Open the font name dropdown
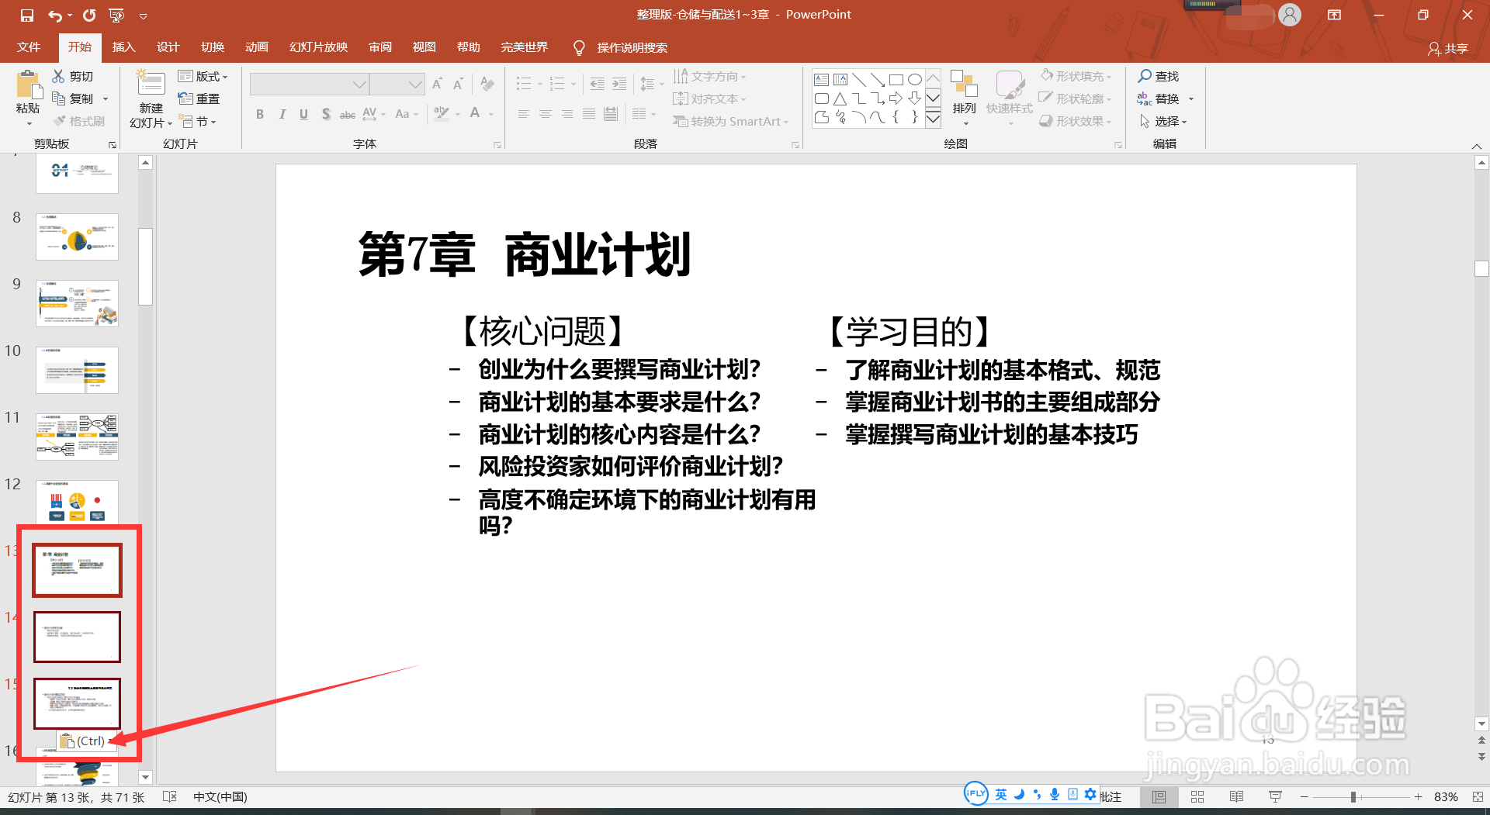This screenshot has width=1490, height=815. 358,84
